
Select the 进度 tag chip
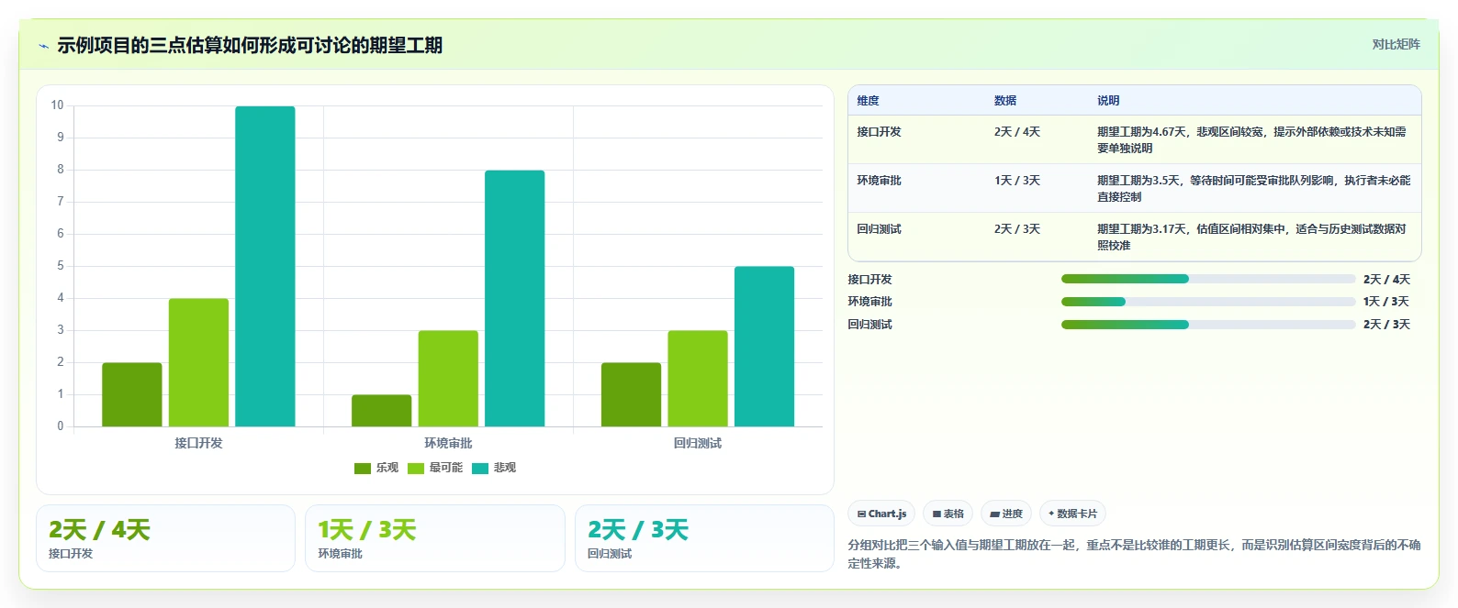[x=1006, y=514]
